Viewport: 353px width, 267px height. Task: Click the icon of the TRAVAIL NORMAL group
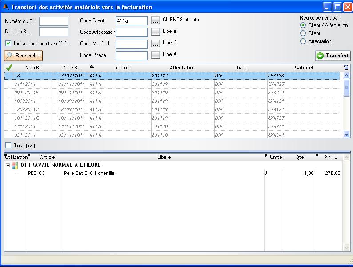pos(15,165)
